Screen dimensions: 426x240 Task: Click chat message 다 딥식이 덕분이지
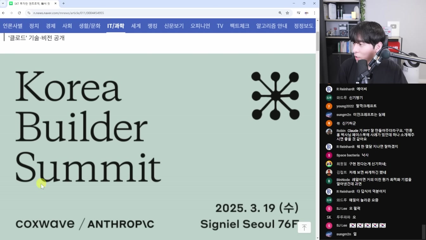pyautogui.click(x=371, y=191)
